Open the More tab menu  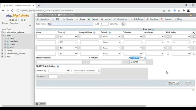pyautogui.click(x=178, y=19)
